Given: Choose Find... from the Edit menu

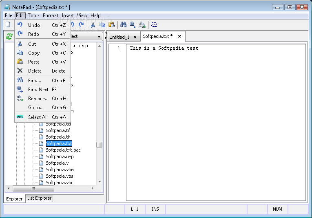Looking at the screenshot, I should [x=42, y=81].
